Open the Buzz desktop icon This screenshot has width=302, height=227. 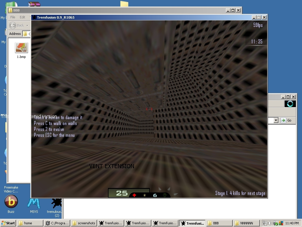click(x=11, y=202)
